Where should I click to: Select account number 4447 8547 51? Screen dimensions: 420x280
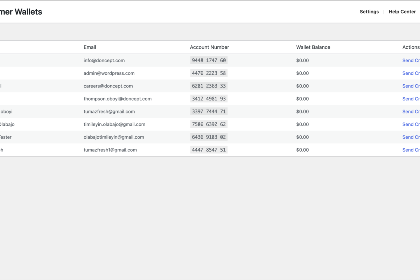click(x=209, y=150)
